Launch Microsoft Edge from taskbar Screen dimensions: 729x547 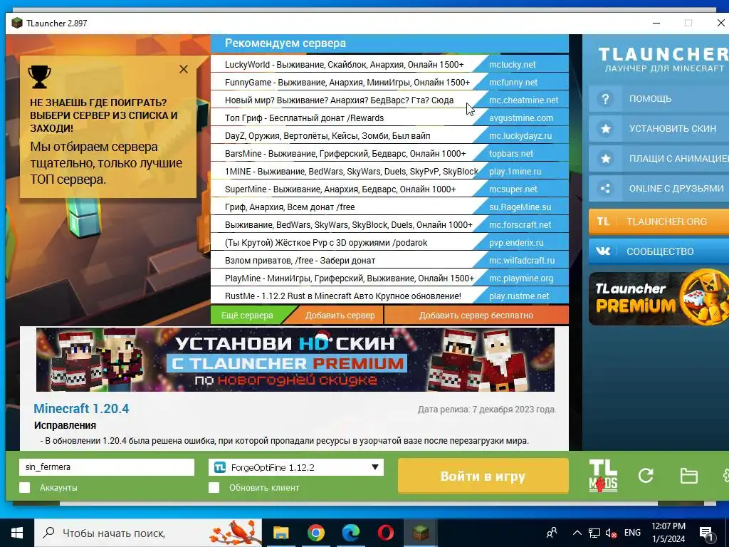(350, 533)
